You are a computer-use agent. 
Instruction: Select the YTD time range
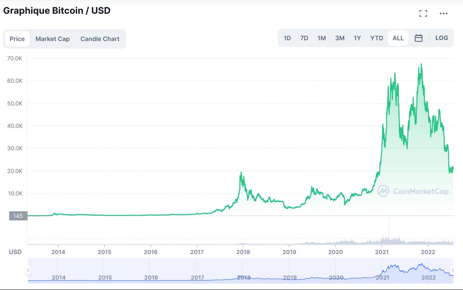[x=376, y=38]
